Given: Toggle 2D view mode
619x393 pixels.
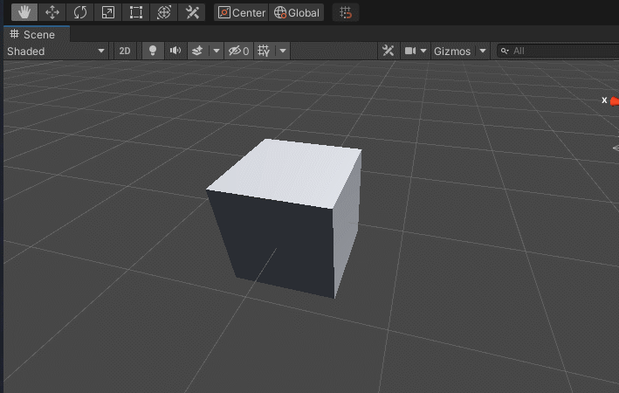Looking at the screenshot, I should (125, 51).
